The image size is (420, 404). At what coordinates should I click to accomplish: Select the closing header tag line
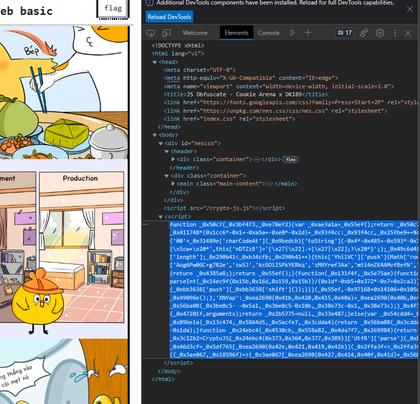[x=184, y=168]
